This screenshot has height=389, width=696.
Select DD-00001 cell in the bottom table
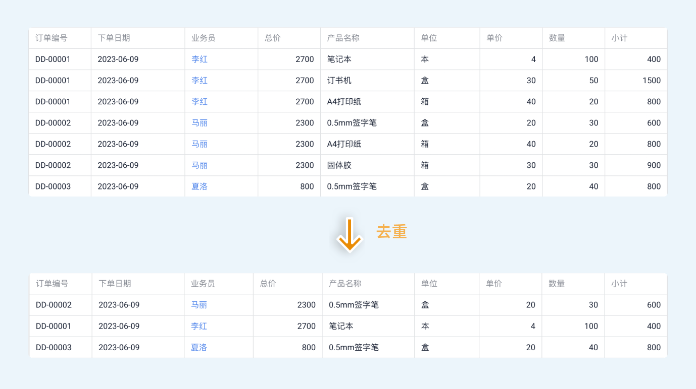[x=54, y=326]
